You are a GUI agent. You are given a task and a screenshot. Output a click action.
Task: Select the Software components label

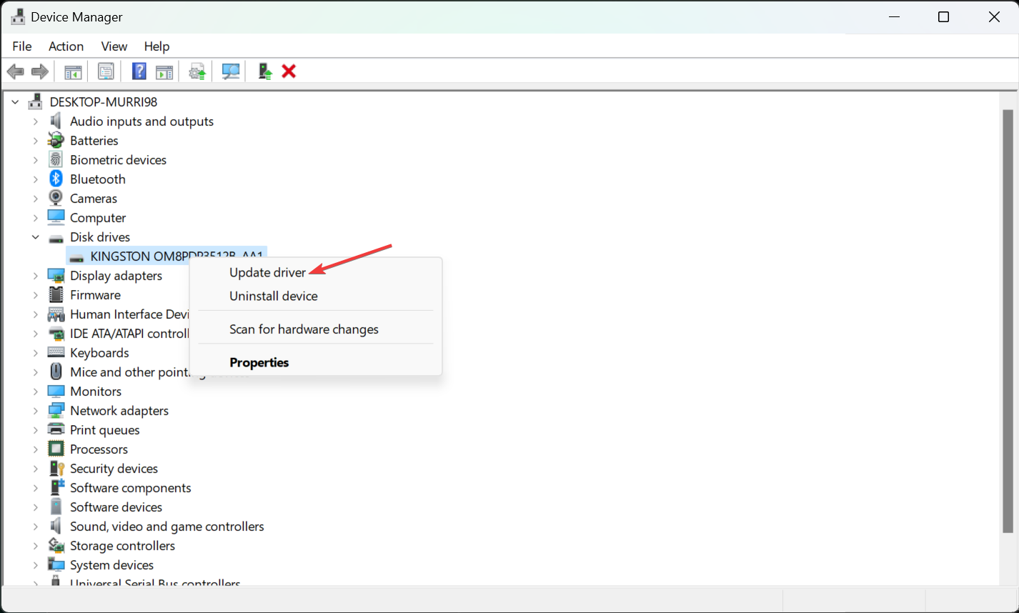click(131, 488)
